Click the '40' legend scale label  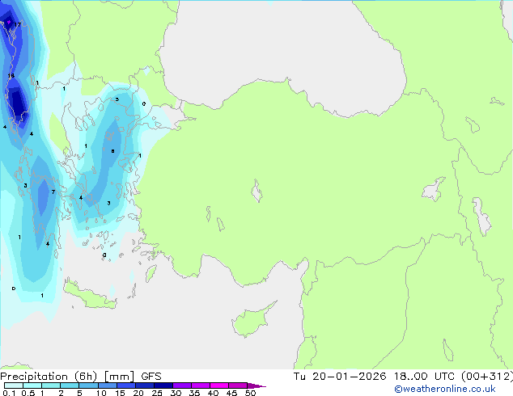[213, 393]
